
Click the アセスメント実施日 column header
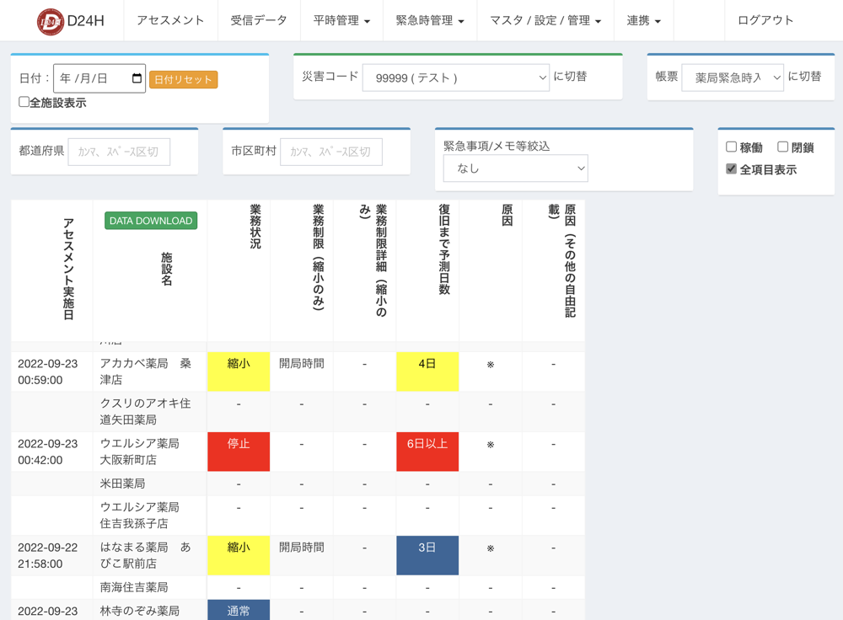tap(68, 269)
